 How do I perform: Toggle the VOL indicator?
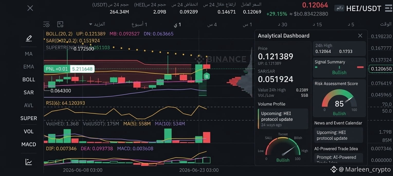click(29, 131)
